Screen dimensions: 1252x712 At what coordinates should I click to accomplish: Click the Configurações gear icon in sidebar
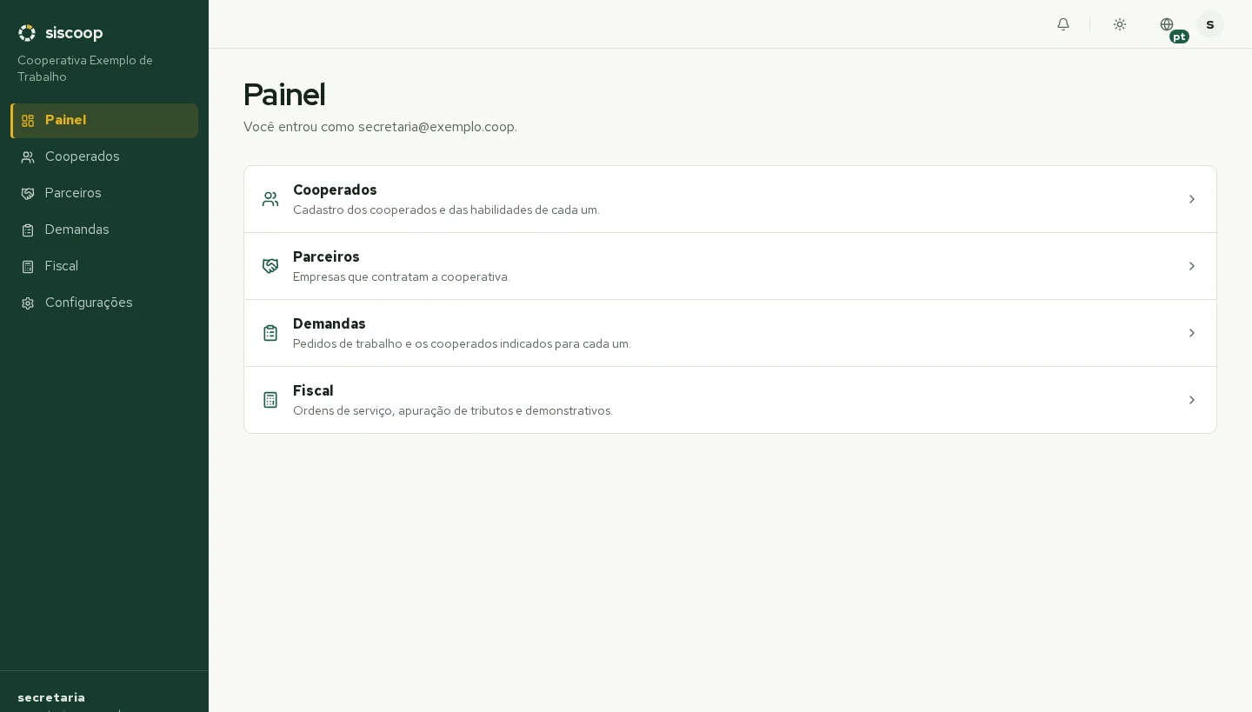pyautogui.click(x=28, y=303)
